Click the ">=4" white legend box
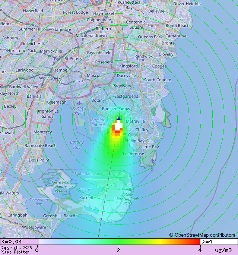 (219, 242)
